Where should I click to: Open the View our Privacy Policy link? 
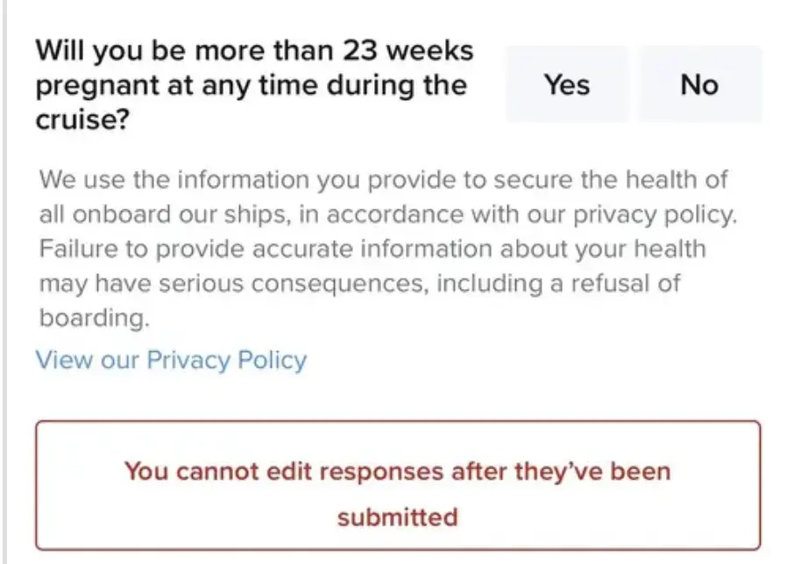(171, 360)
